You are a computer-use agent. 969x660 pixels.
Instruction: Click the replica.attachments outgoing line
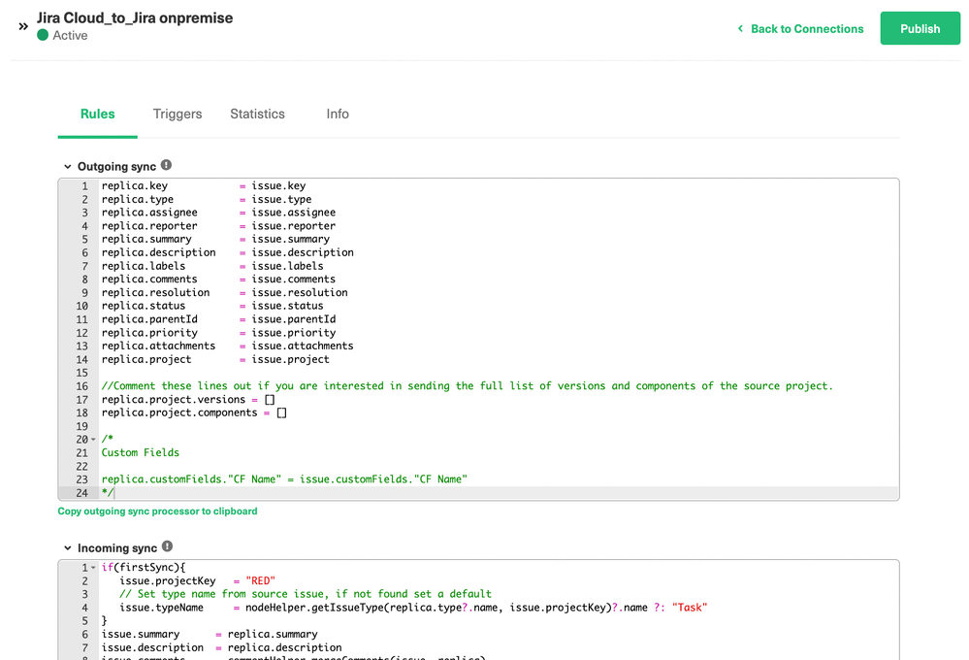coord(227,346)
